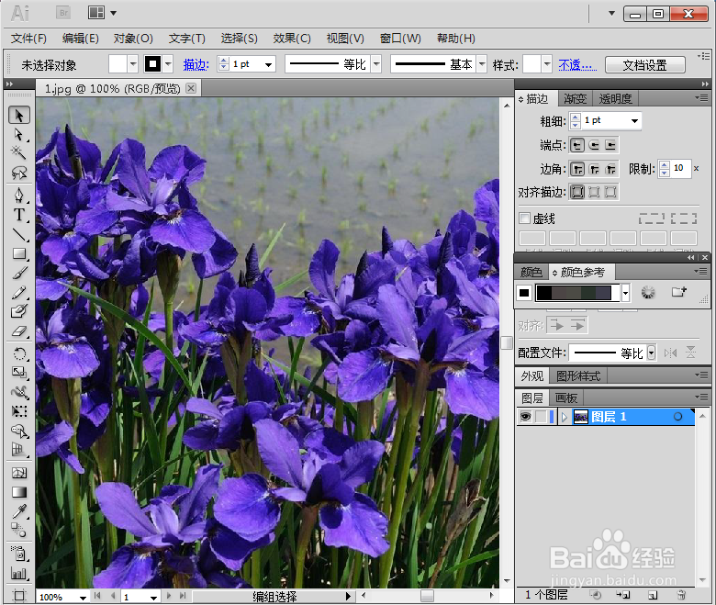The width and height of the screenshot is (716, 605).
Task: Open 样式 graphic style dropdown
Action: click(x=546, y=64)
